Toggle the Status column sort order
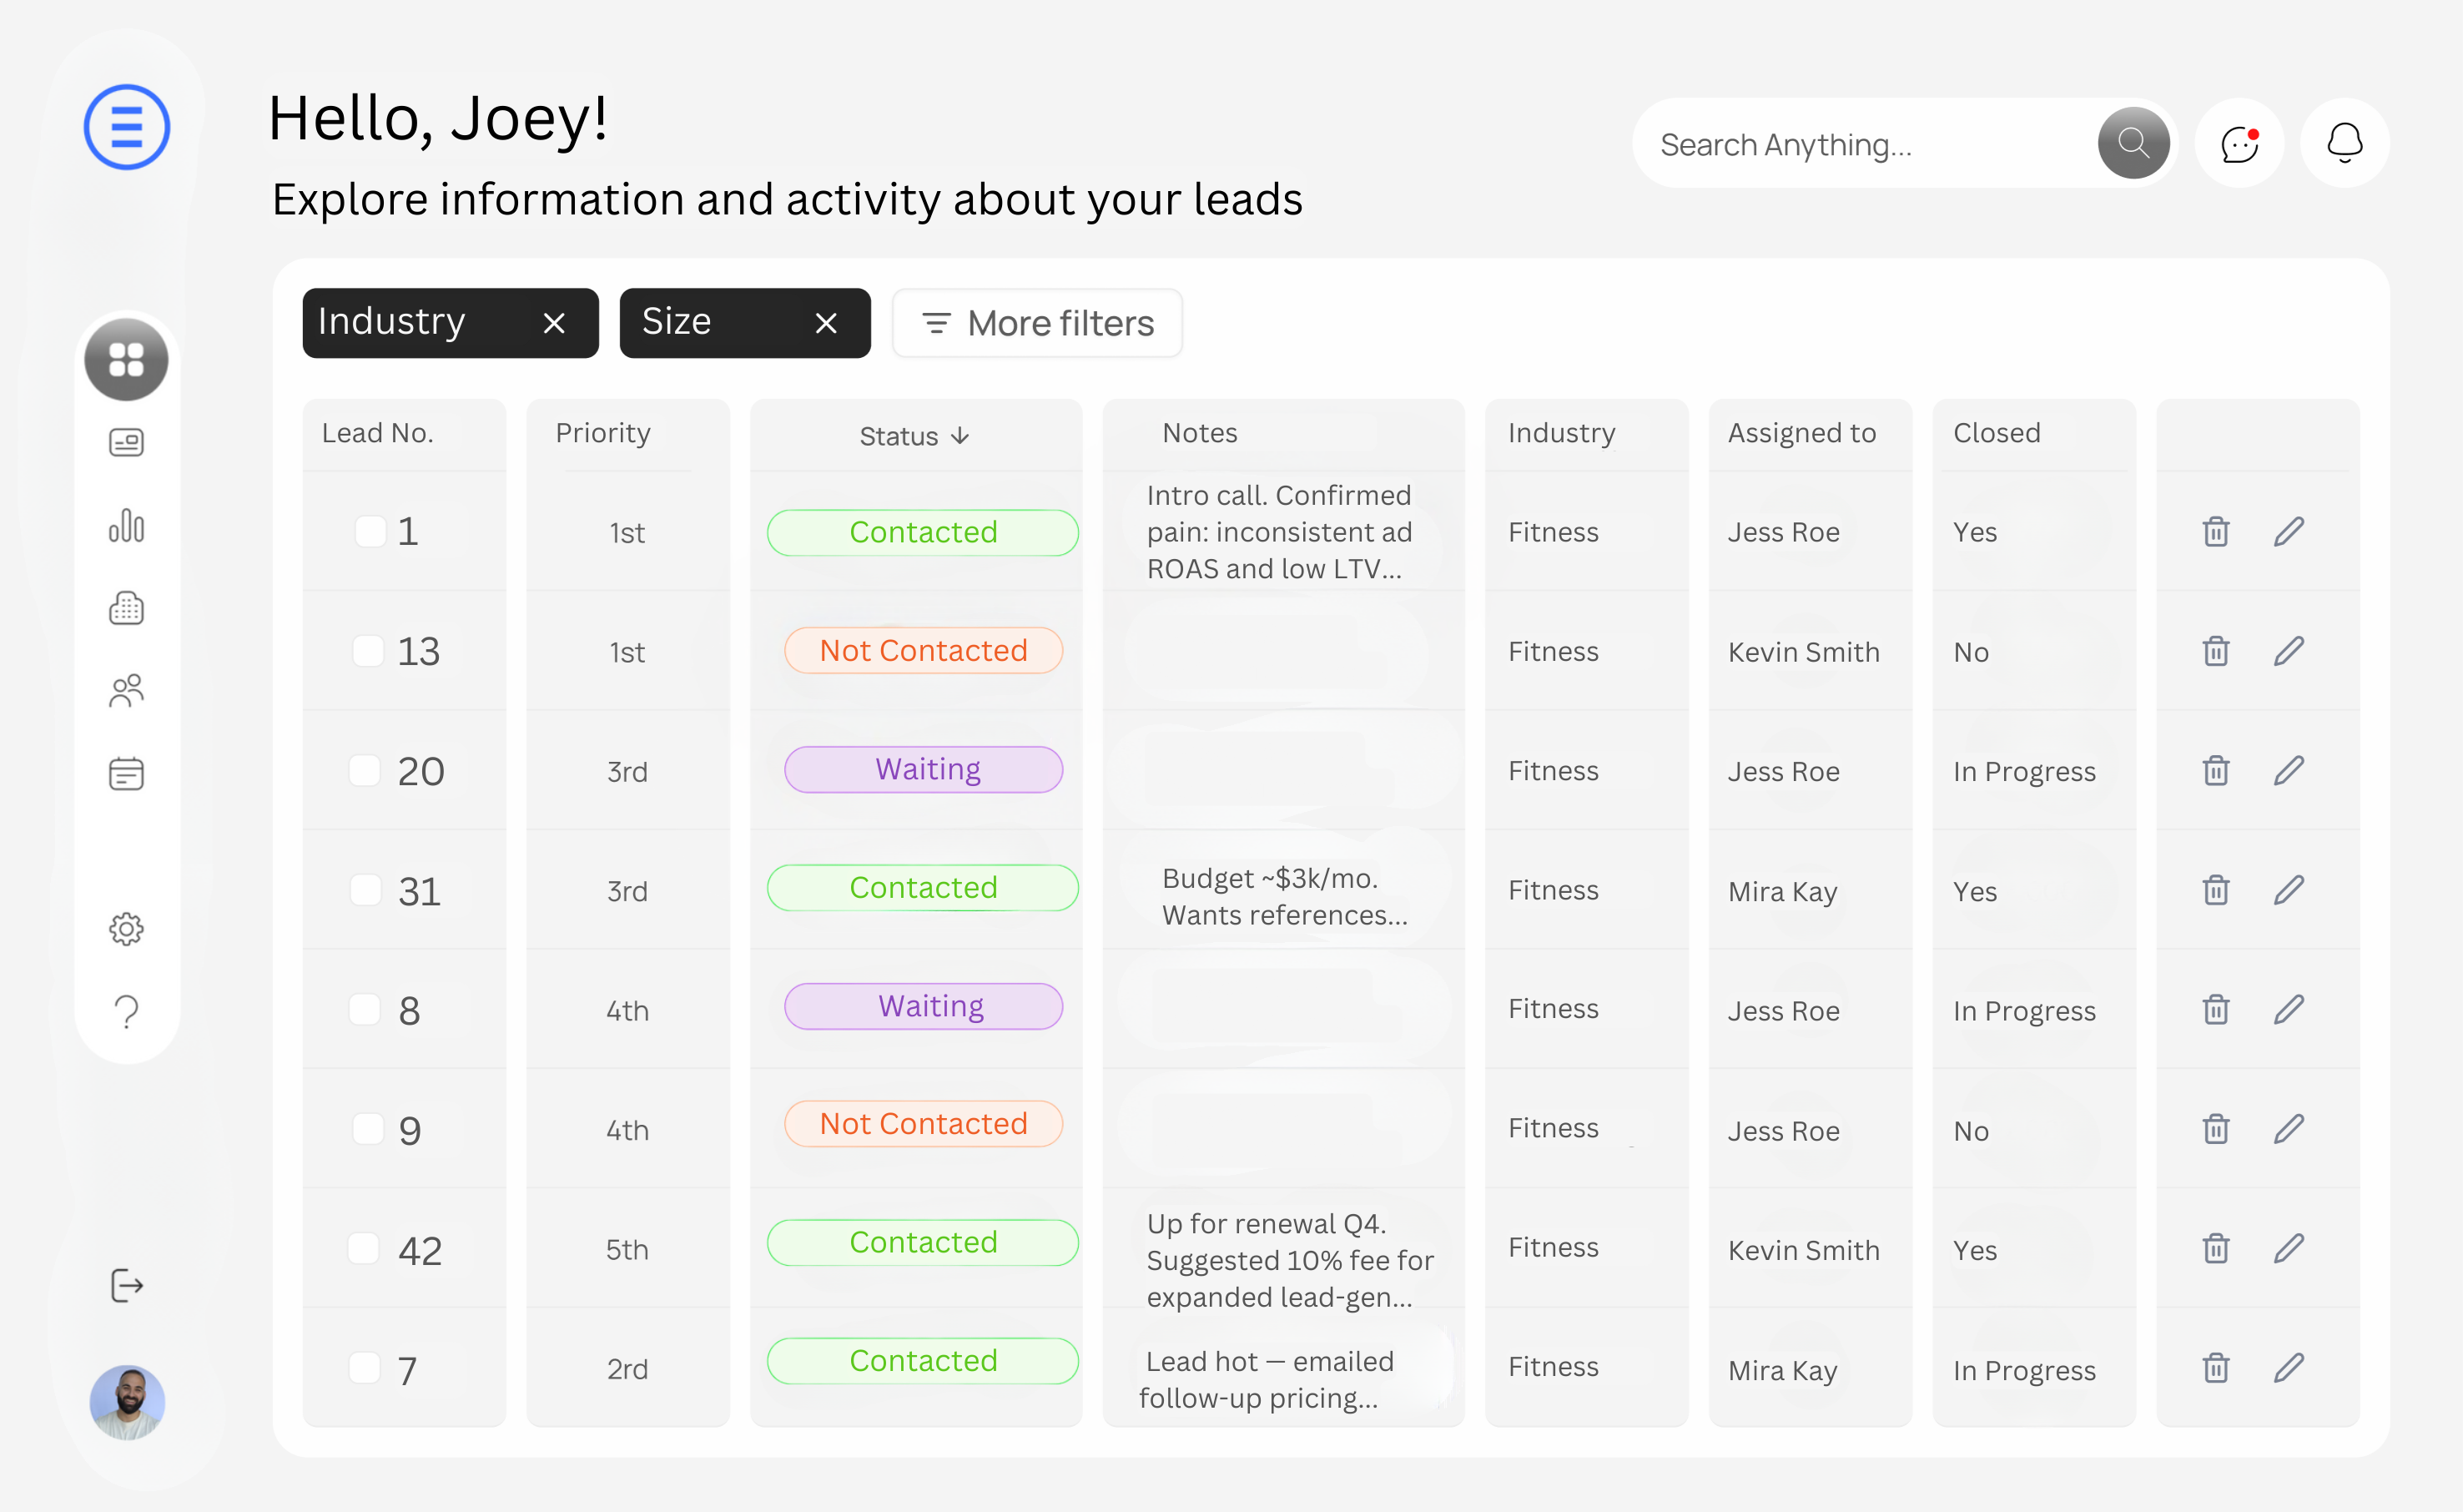The height and width of the screenshot is (1512, 2463). point(960,436)
